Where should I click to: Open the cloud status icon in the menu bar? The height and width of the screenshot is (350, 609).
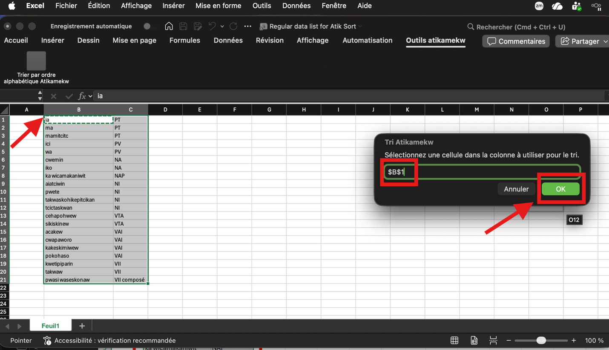tap(557, 6)
